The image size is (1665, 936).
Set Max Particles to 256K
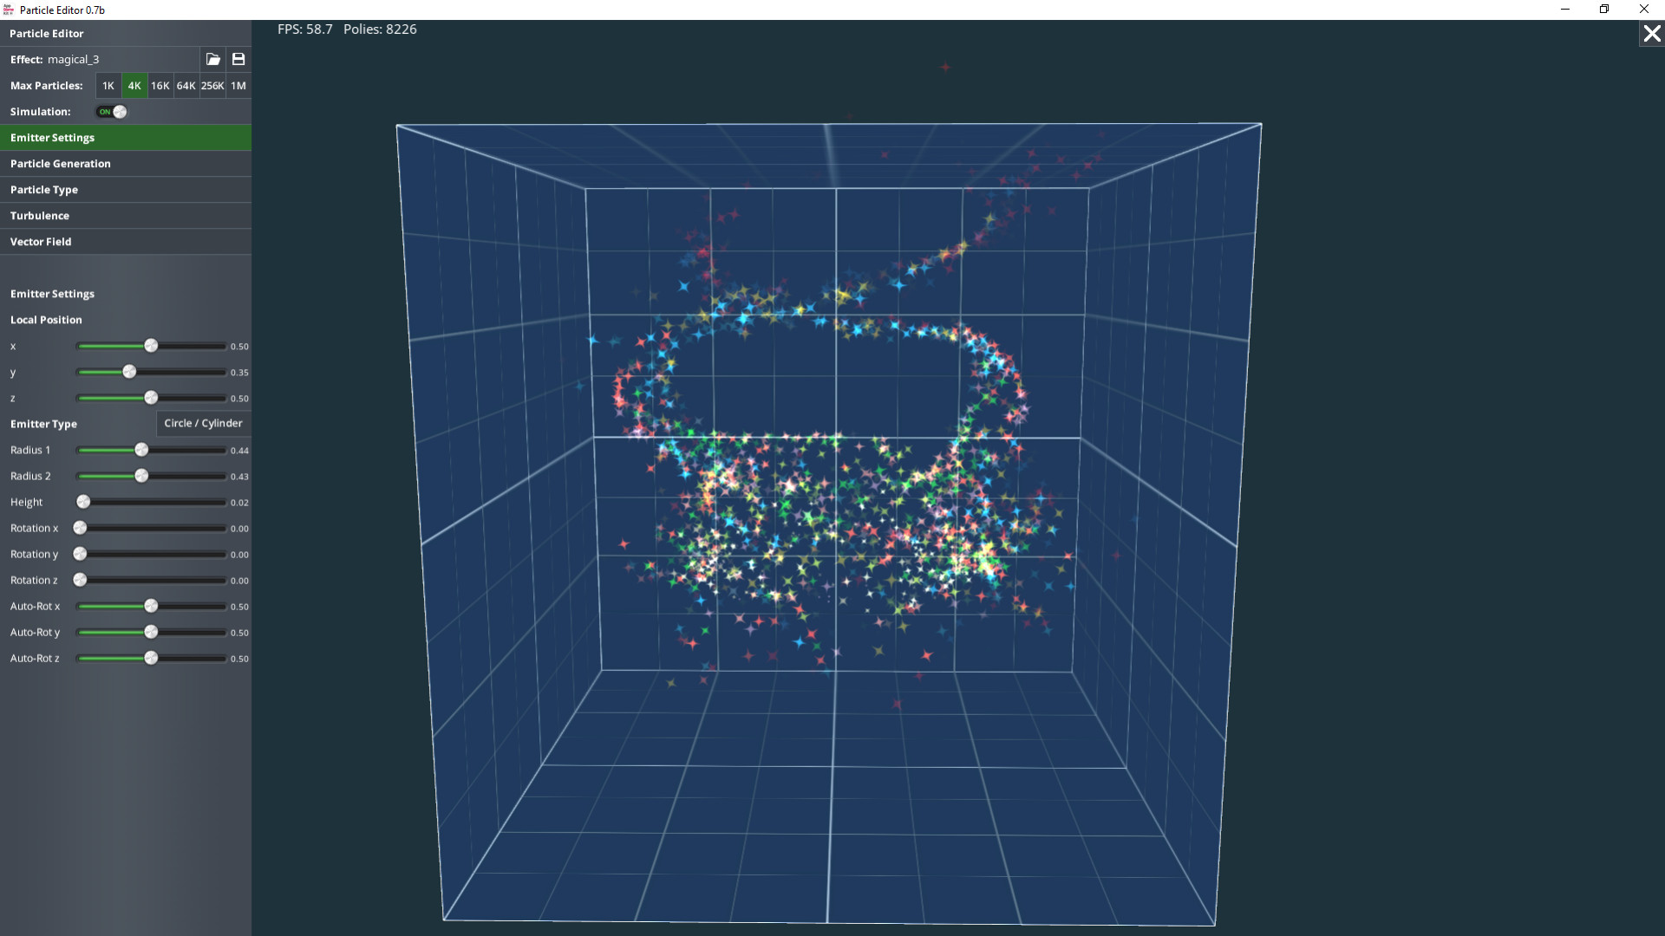pyautogui.click(x=212, y=86)
